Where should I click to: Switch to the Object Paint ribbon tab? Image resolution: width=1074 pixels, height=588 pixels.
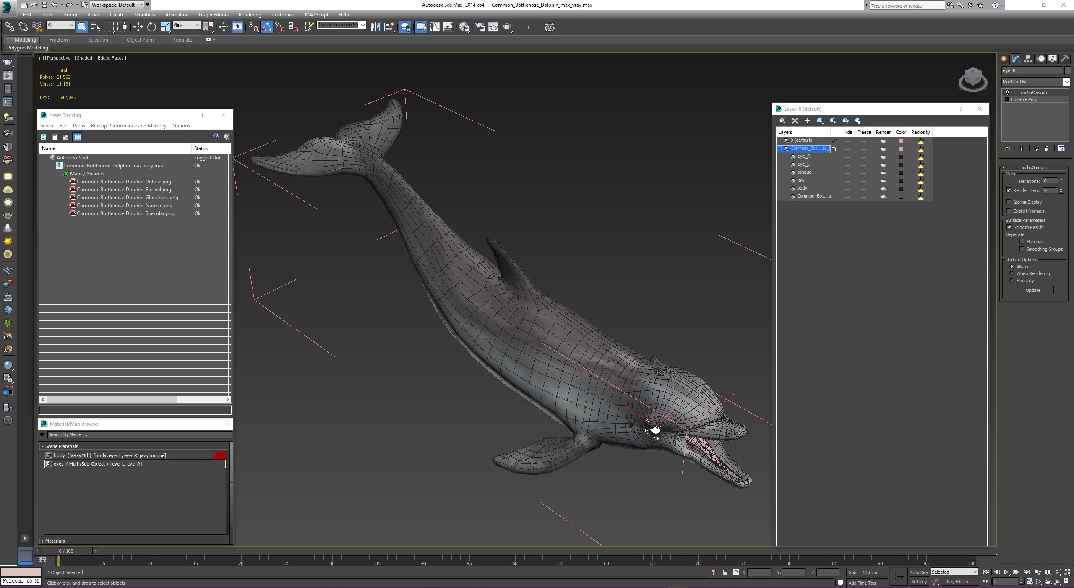click(x=140, y=40)
